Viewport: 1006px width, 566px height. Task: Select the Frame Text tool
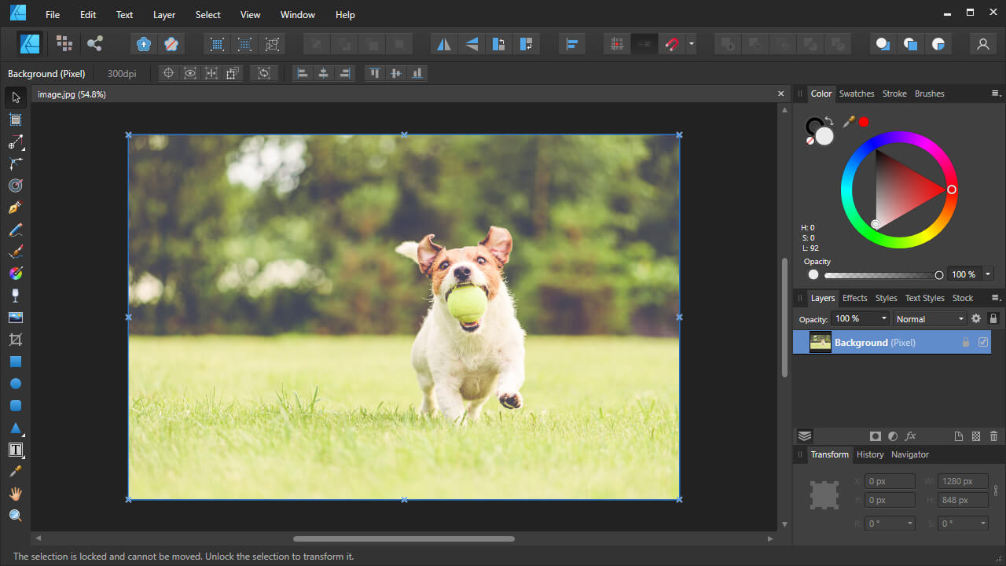16,450
